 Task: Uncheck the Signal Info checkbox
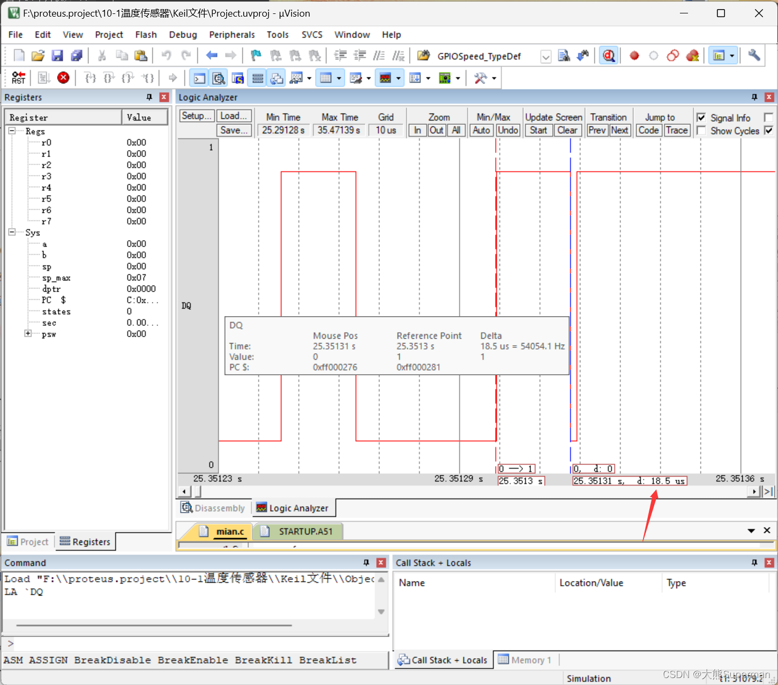tap(701, 117)
